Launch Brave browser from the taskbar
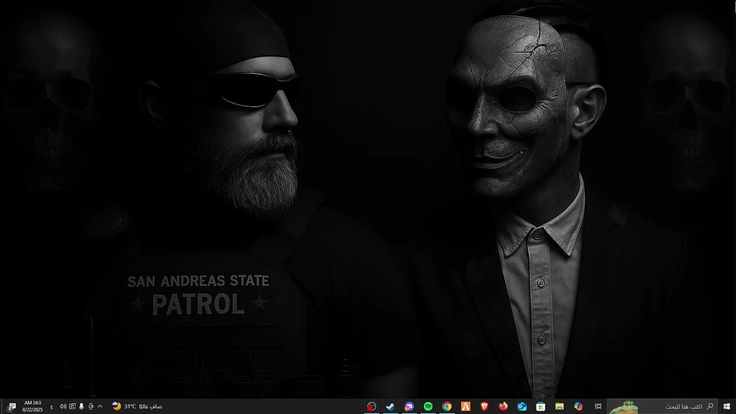This screenshot has height=414, width=736. (484, 407)
